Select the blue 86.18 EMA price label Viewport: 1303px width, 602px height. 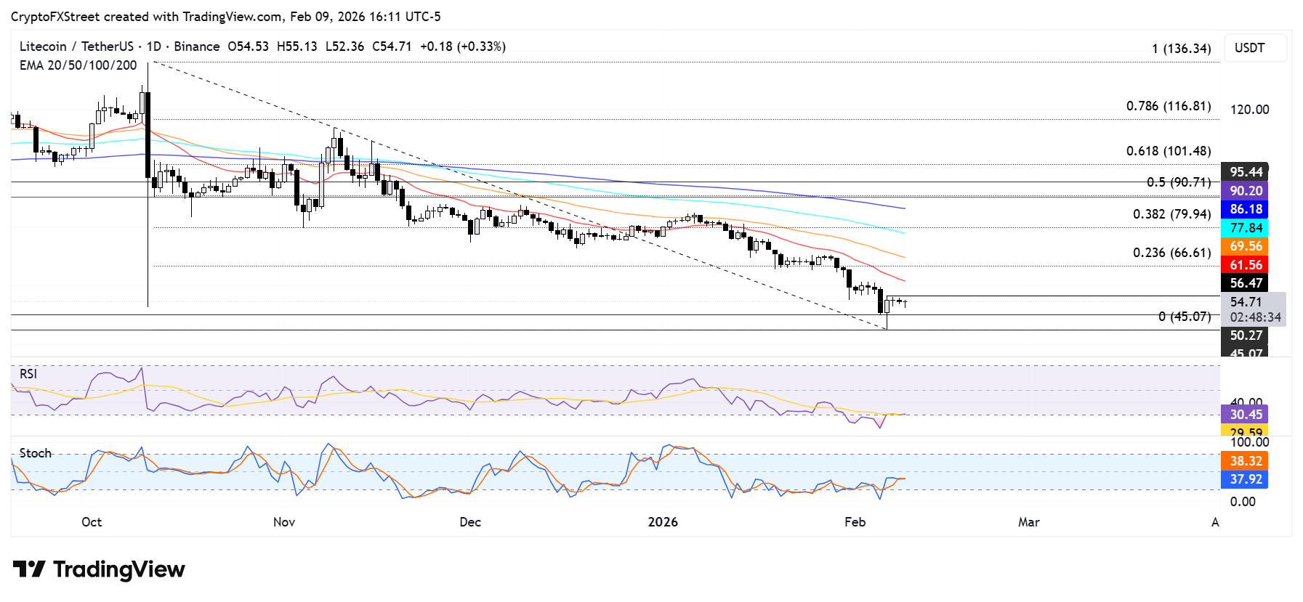(1245, 209)
